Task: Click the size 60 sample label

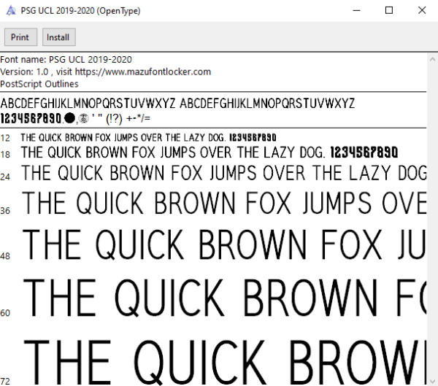Action: pos(5,313)
